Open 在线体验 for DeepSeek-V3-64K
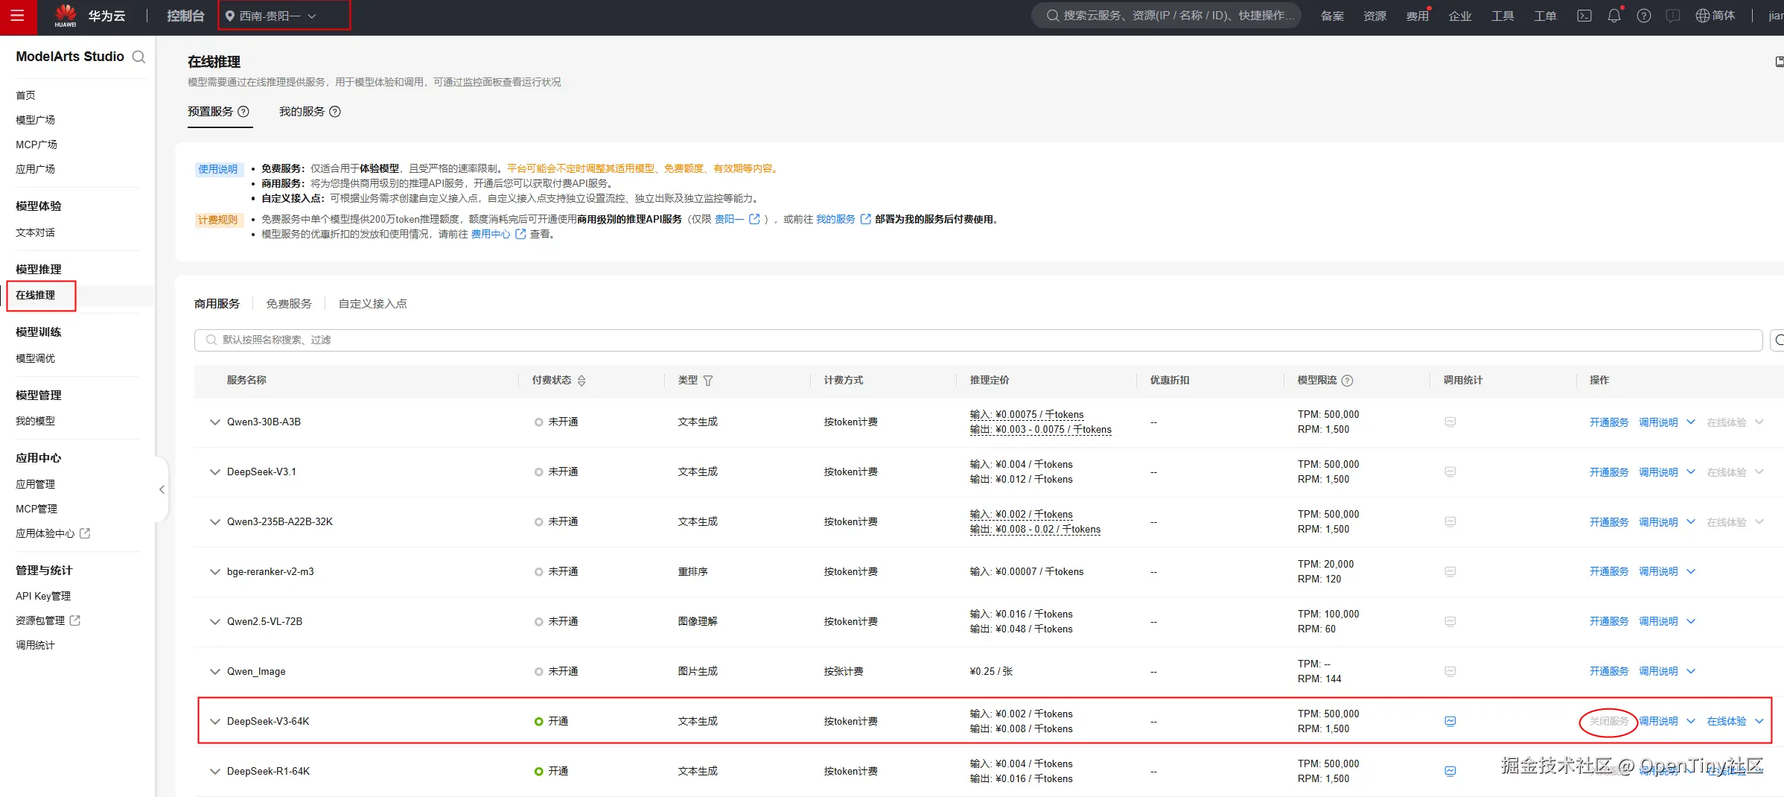This screenshot has width=1784, height=797. coord(1727,721)
